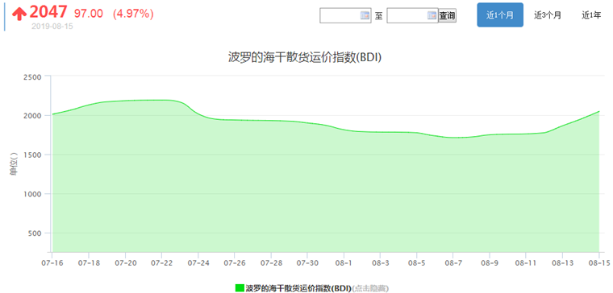The height and width of the screenshot is (293, 613).
Task: Click the date 2019-08-15
Action: coord(52,27)
